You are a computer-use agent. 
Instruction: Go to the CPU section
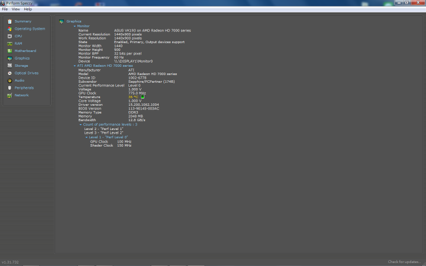pyautogui.click(x=18, y=36)
